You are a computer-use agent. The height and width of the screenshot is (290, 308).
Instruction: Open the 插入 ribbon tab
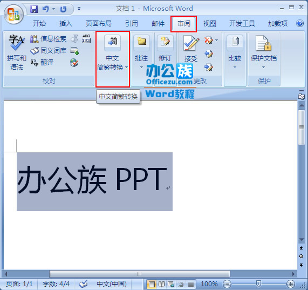[65, 24]
